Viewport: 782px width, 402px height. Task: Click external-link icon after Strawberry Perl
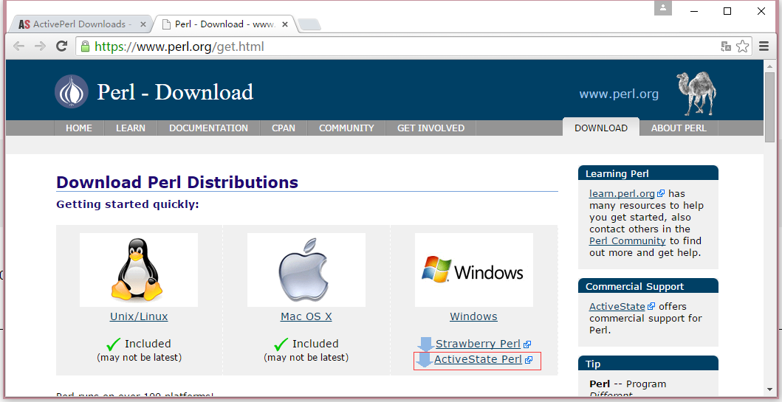[x=527, y=344]
